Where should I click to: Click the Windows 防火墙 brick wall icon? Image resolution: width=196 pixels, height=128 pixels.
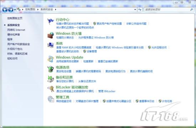point(51,35)
